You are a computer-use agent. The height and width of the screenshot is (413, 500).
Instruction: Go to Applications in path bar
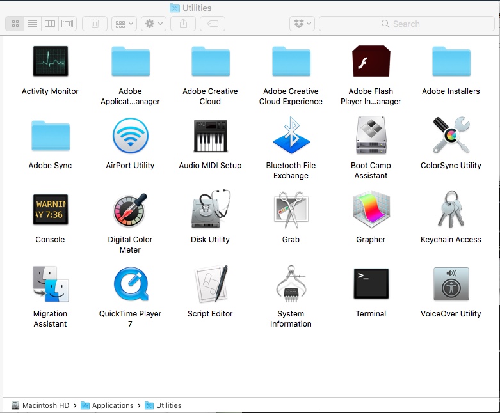(x=107, y=405)
